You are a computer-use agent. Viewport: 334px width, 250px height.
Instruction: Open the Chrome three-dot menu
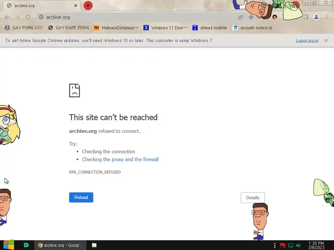[x=327, y=17]
